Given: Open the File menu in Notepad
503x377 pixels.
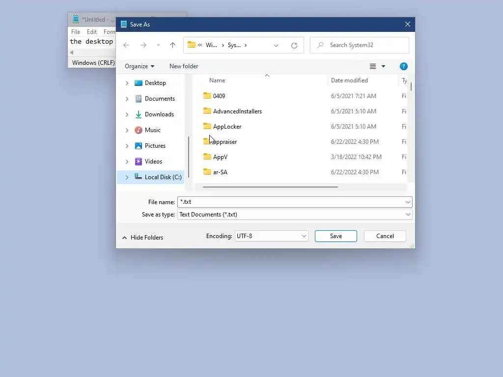Looking at the screenshot, I should click(76, 32).
